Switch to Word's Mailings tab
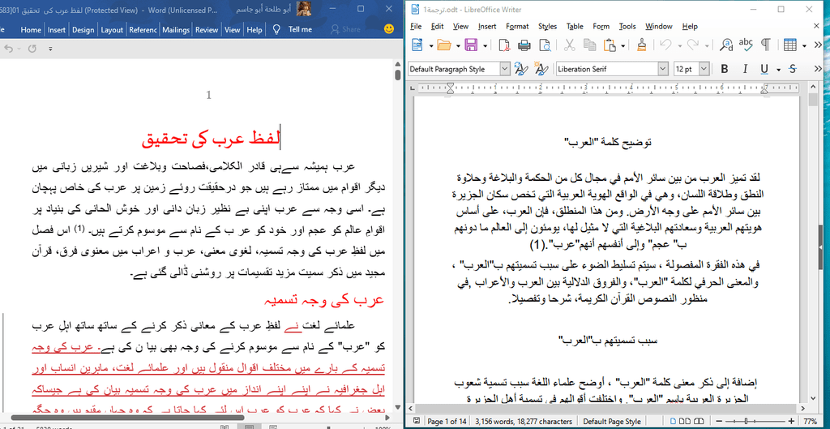 click(x=176, y=30)
